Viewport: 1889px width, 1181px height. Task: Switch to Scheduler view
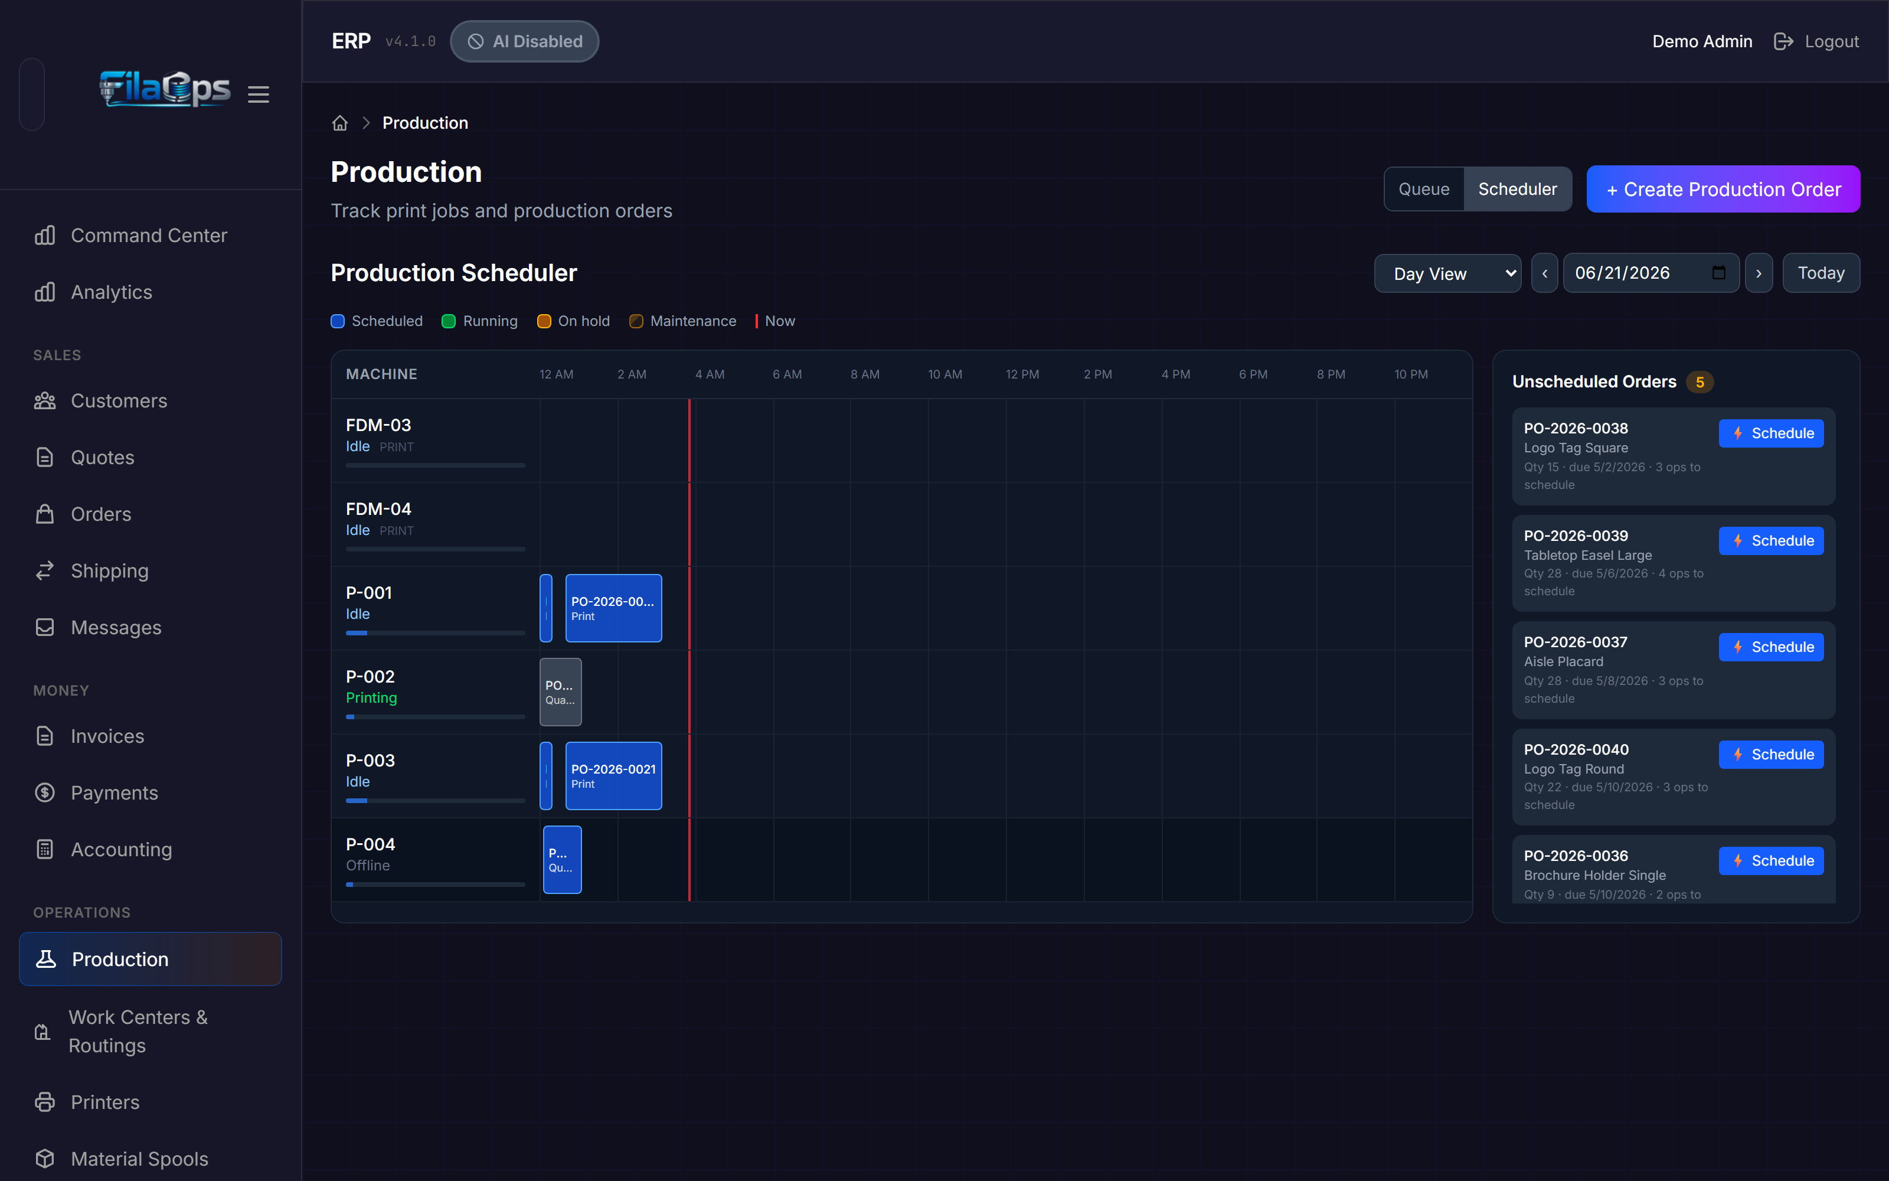[x=1518, y=189]
